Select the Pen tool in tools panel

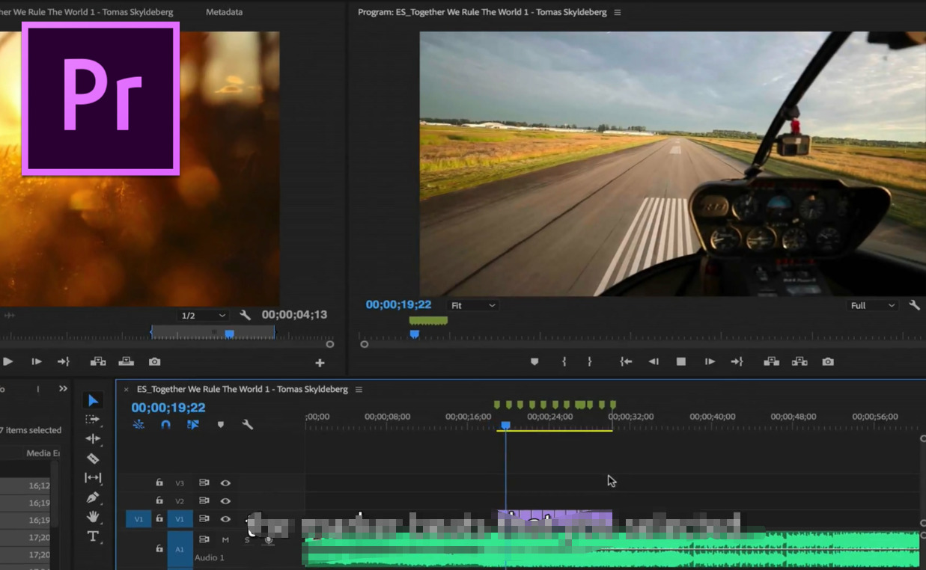click(93, 497)
